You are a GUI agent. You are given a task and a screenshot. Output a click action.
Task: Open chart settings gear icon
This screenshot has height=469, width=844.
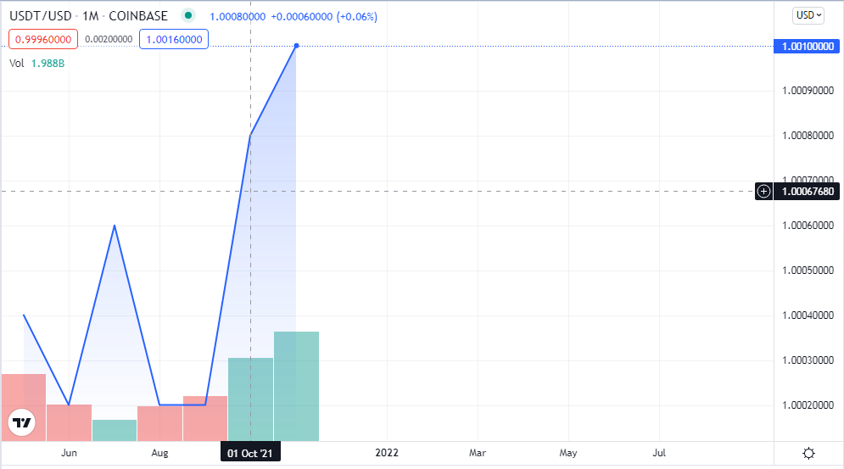(x=808, y=454)
